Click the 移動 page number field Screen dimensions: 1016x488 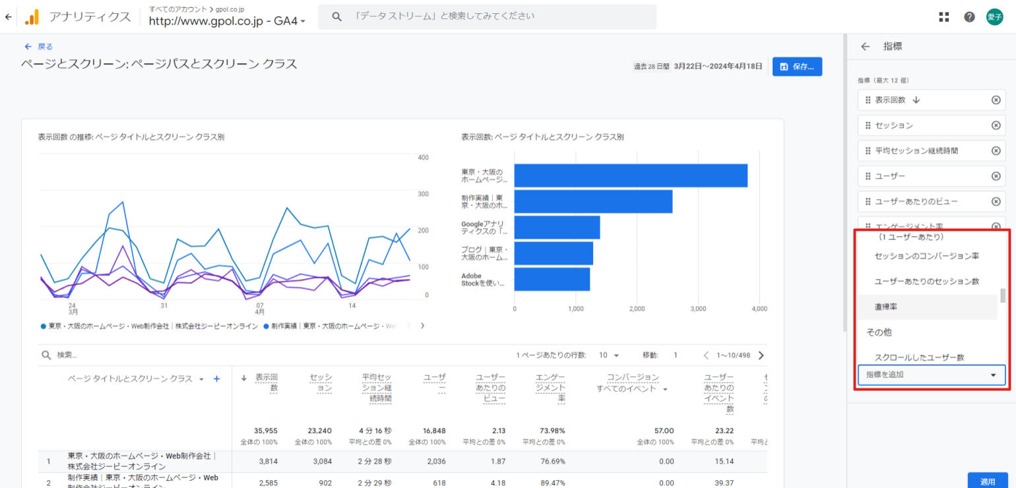pyautogui.click(x=676, y=355)
